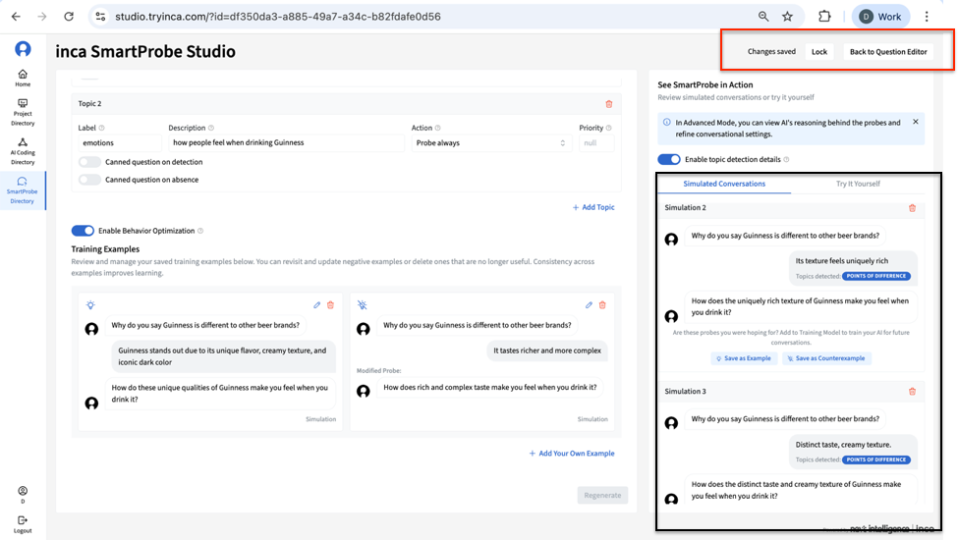Delete Simulation 3 using trash icon
The width and height of the screenshot is (958, 540).
point(912,392)
